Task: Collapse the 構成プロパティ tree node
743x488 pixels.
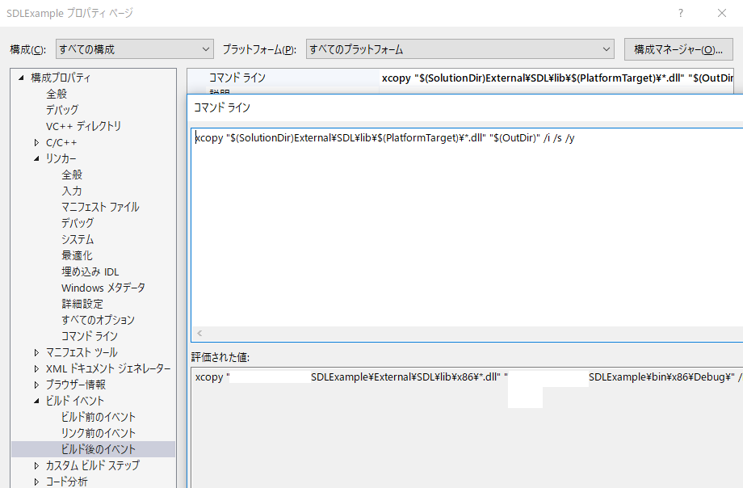Action: [21, 78]
